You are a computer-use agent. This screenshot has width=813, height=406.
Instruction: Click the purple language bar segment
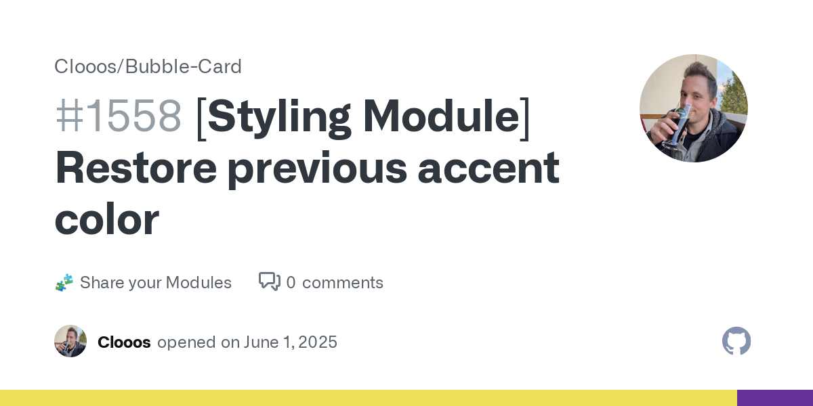[775, 398]
